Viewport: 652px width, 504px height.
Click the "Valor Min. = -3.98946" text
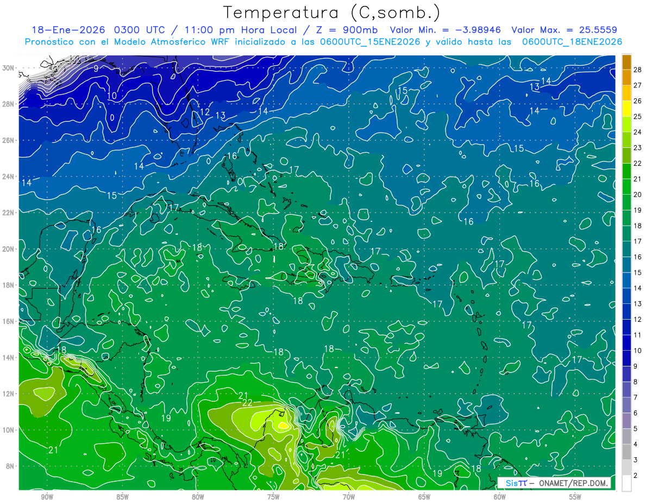pos(446,30)
